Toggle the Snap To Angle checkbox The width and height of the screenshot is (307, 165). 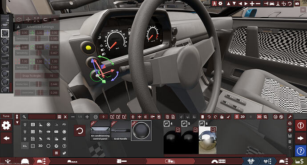click(x=18, y=76)
